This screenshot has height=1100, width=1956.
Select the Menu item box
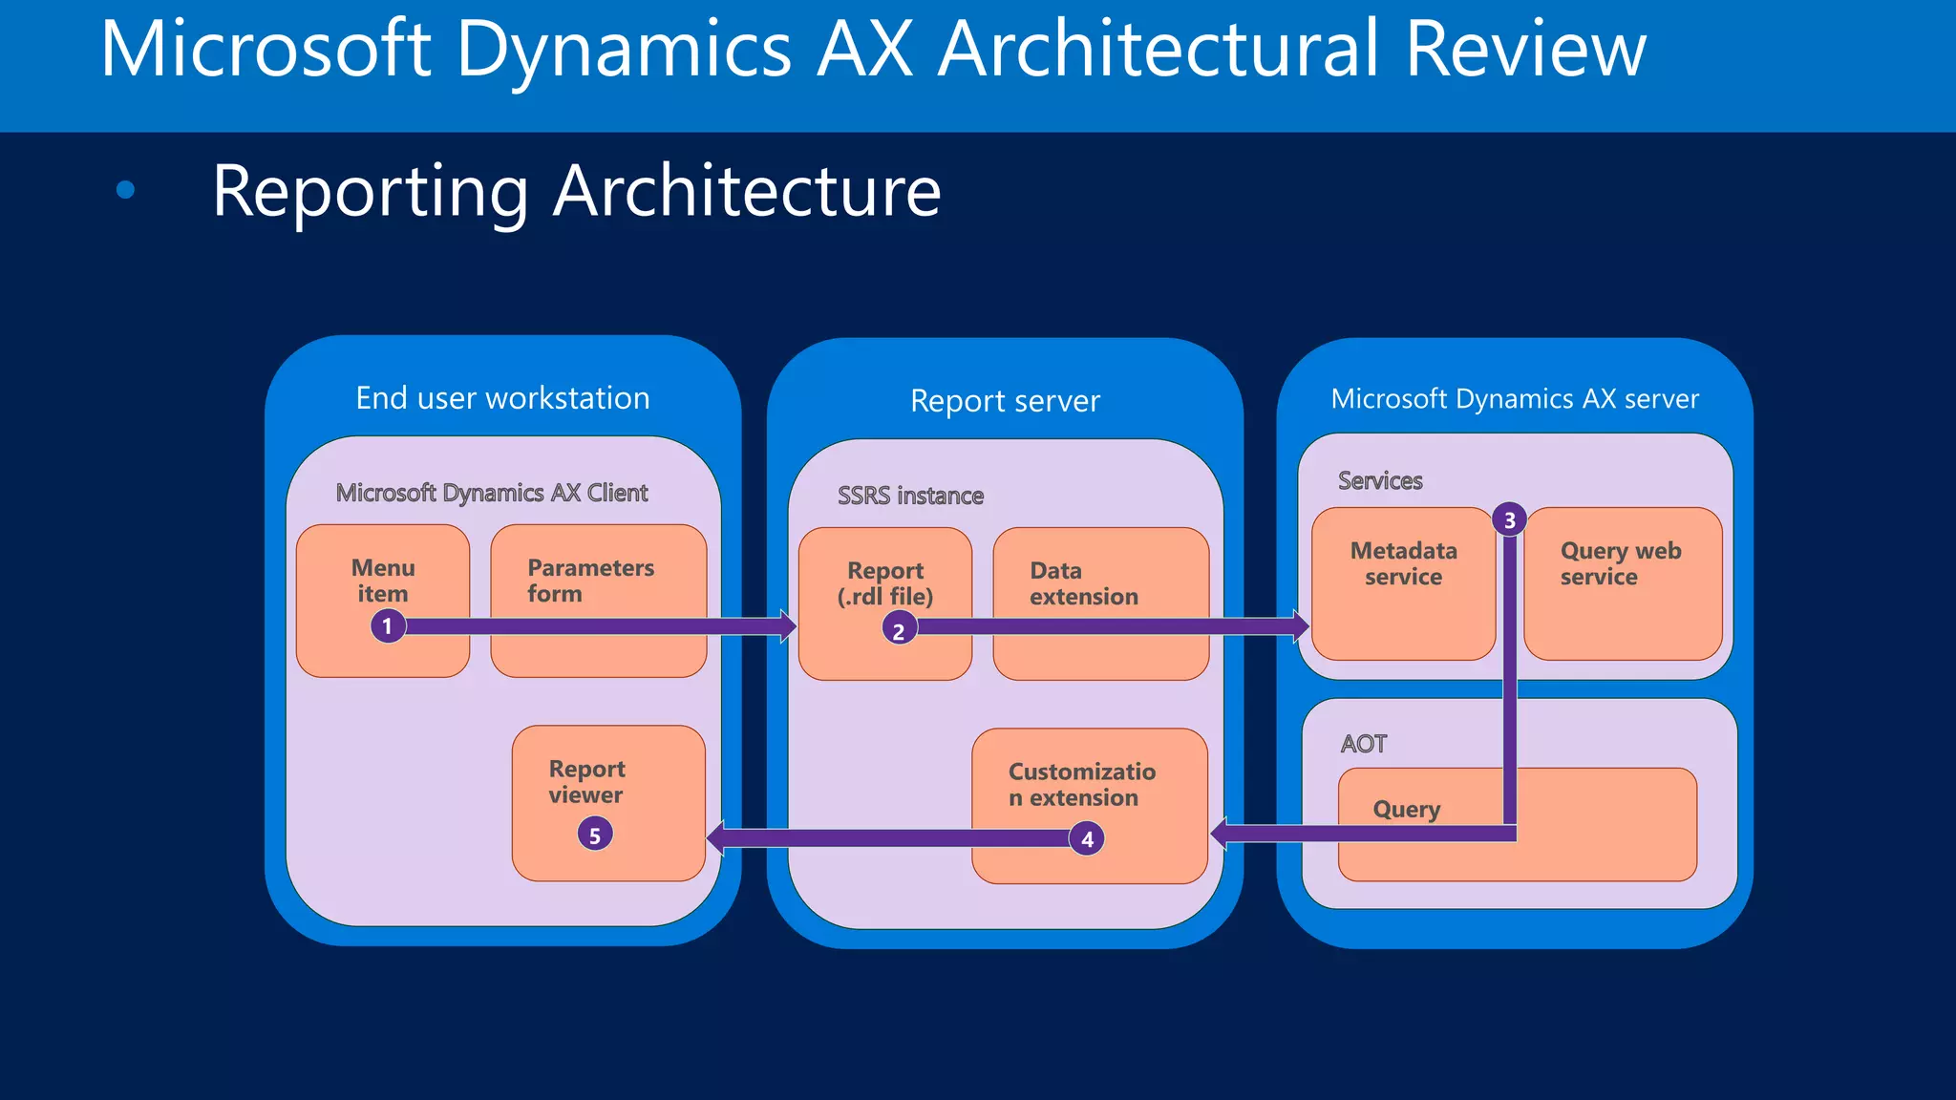point(382,580)
